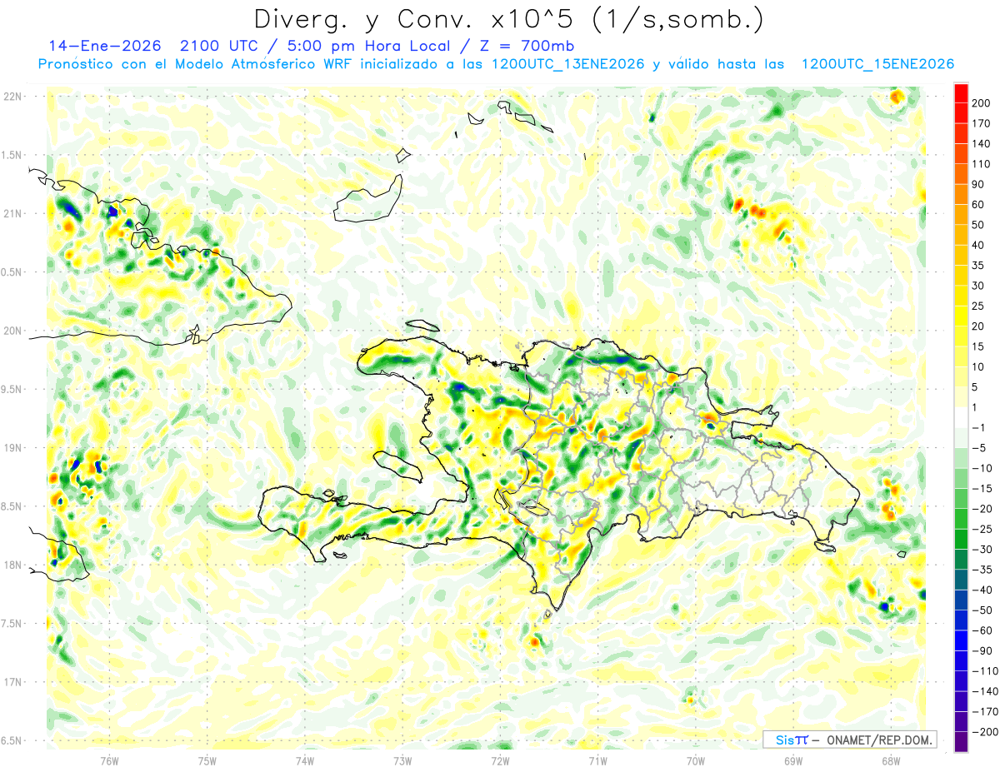Click the '9.5N' latitude tick label
The width and height of the screenshot is (1000, 772).
coord(12,389)
